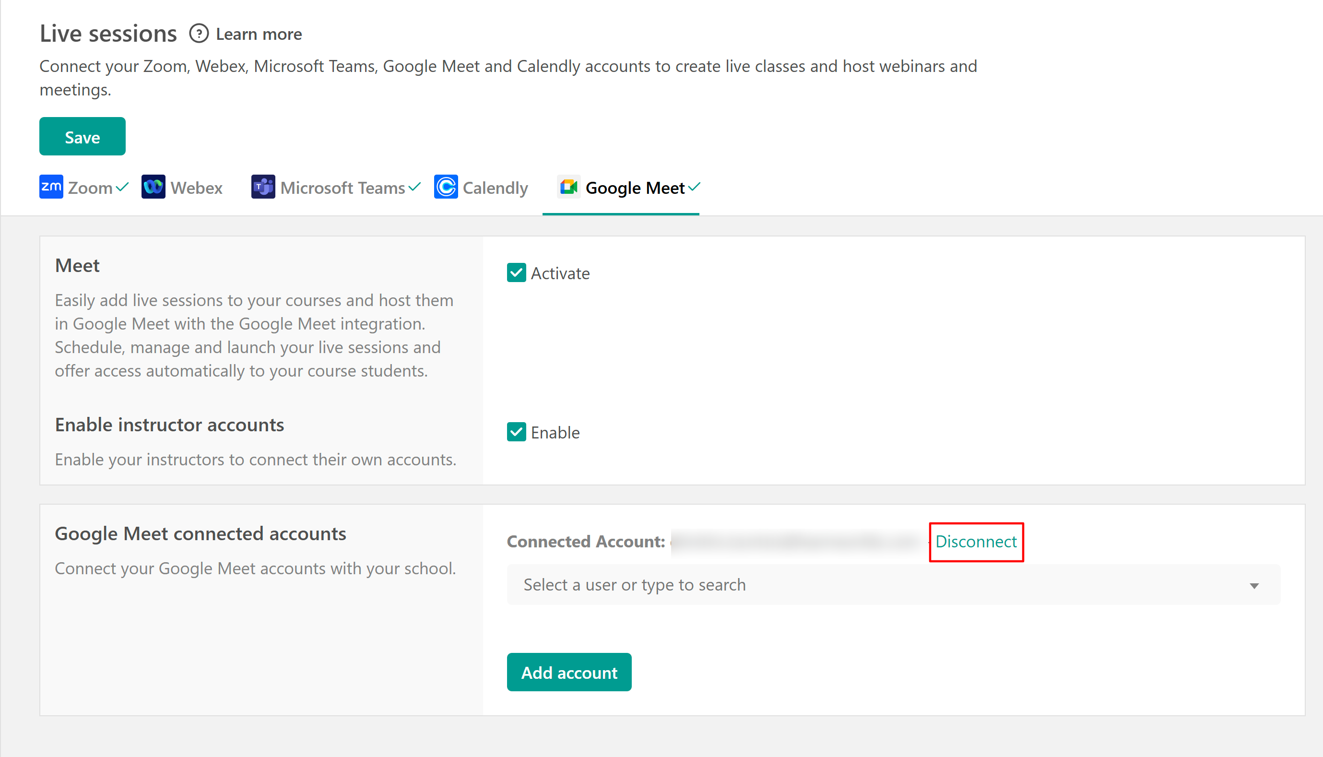Image resolution: width=1323 pixels, height=757 pixels.
Task: Click the checkmark beside Microsoft Teams
Action: coord(414,187)
